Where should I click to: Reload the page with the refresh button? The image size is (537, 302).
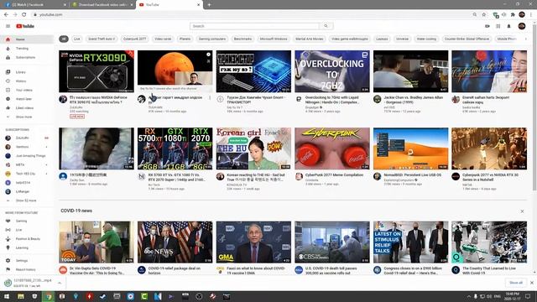24,15
